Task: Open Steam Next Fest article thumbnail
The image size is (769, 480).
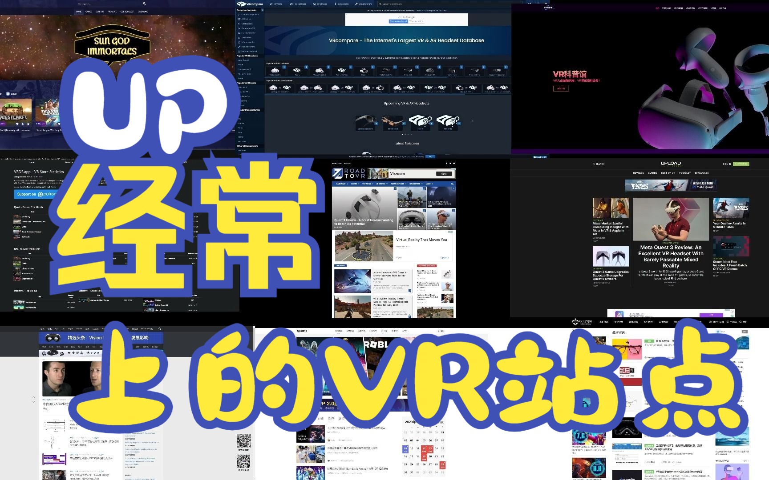Action: pos(731,247)
